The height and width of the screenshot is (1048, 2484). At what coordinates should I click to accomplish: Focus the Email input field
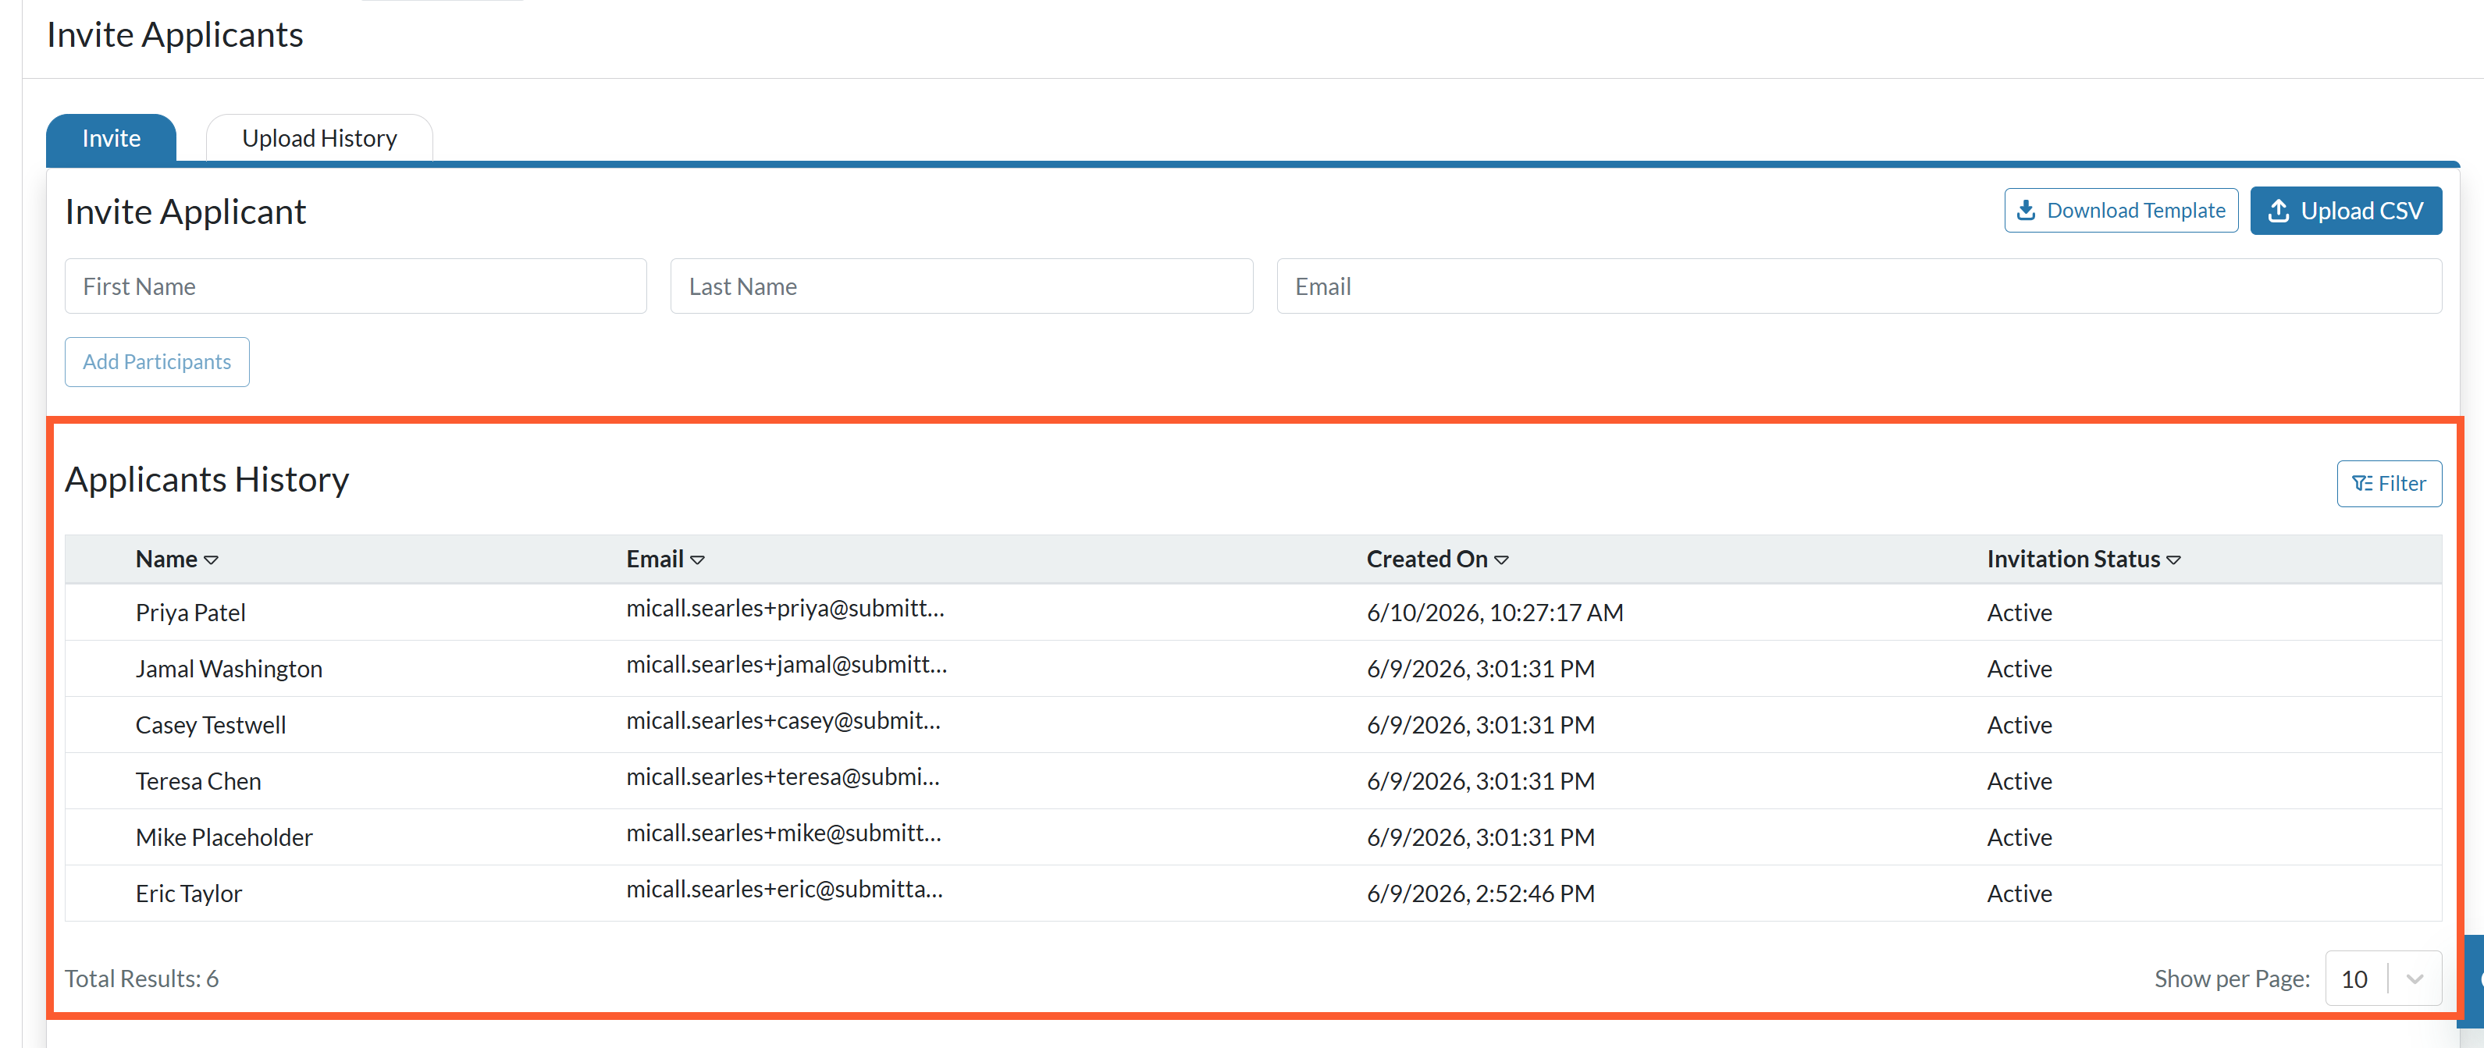1858,286
